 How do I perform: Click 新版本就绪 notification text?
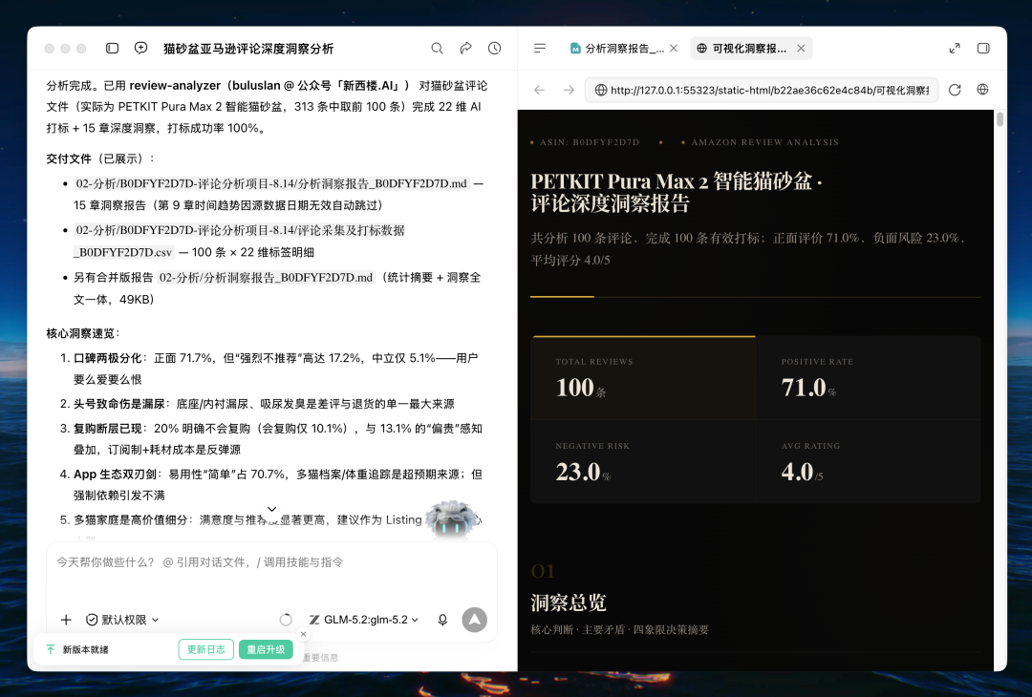(86, 649)
